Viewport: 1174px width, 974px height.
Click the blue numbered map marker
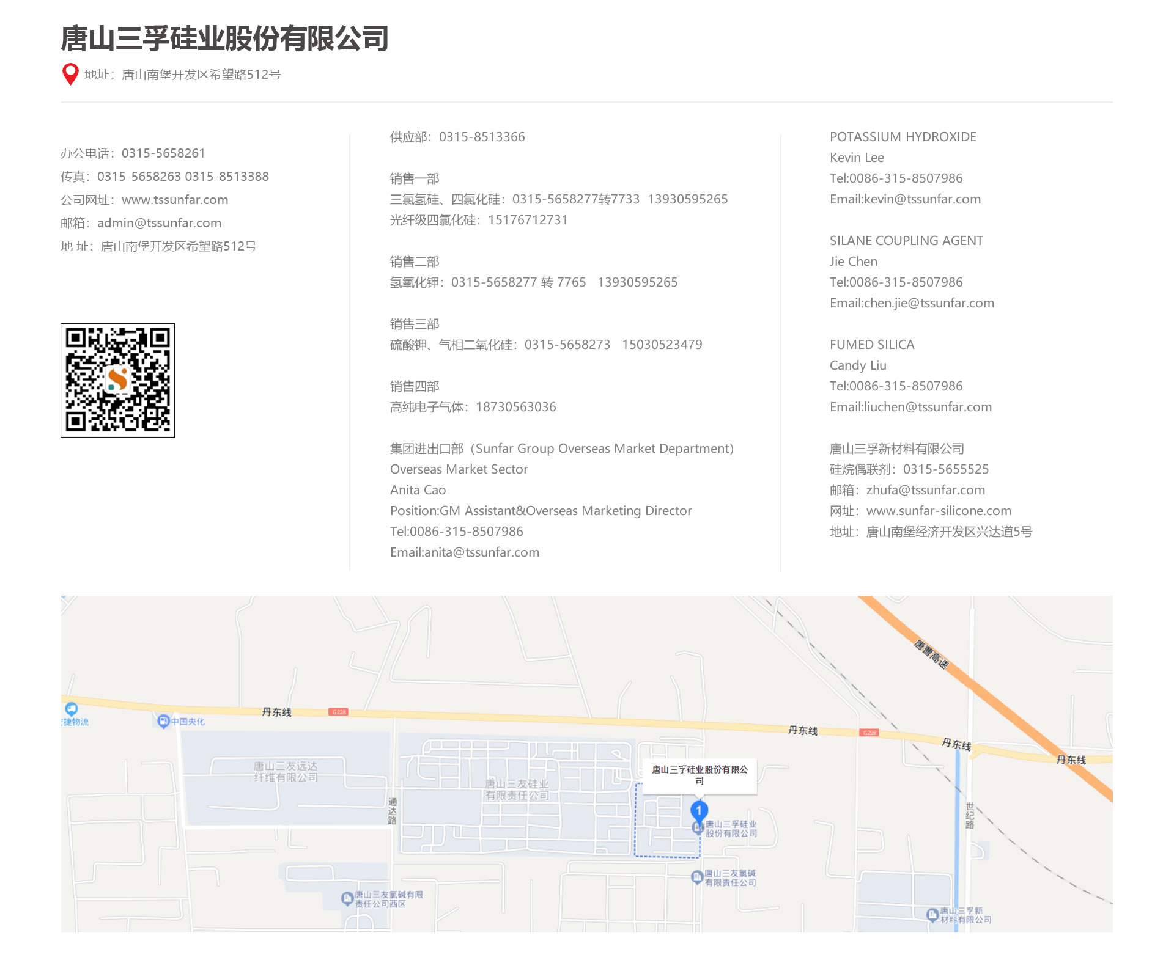click(x=699, y=810)
